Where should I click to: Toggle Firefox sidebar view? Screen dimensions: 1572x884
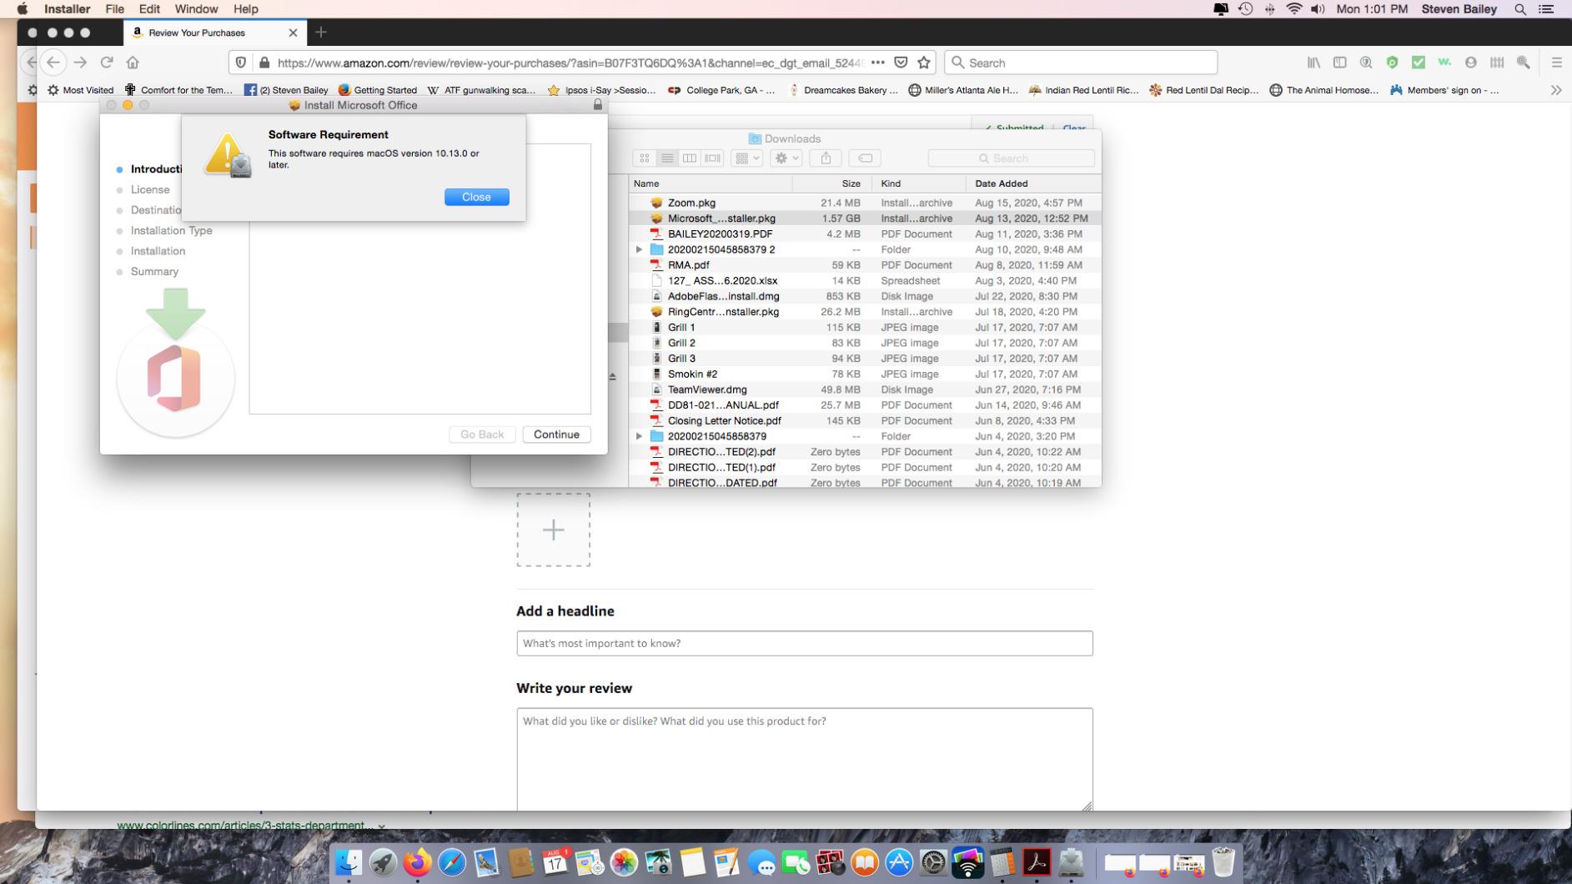[1339, 63]
